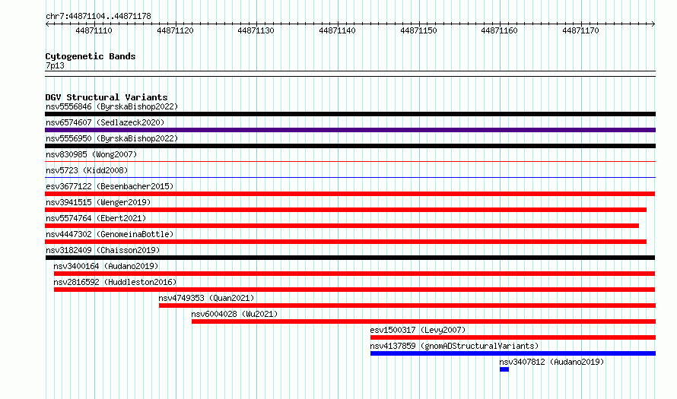Click the nsv5556846 (ByrskaBishop2022) label

pos(112,106)
